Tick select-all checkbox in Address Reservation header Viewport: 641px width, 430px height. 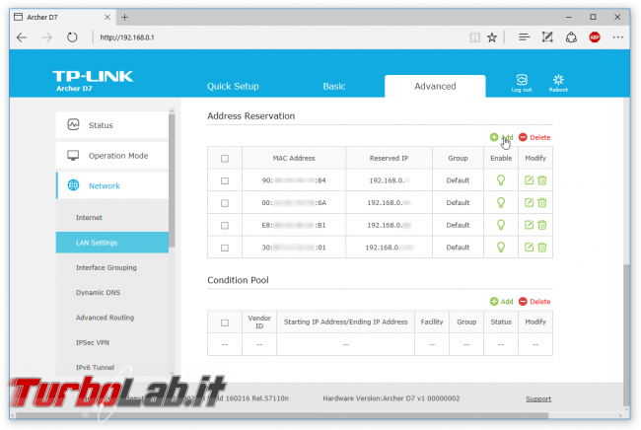tap(225, 159)
